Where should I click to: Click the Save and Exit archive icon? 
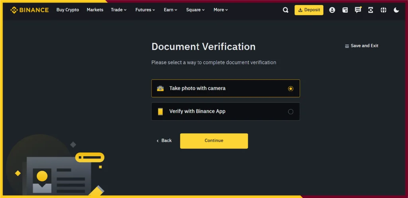[x=347, y=46]
